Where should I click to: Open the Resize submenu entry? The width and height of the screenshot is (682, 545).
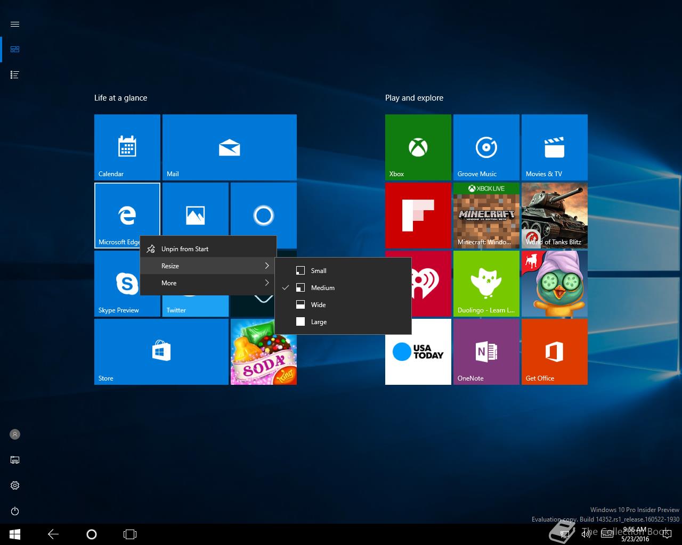(x=208, y=266)
